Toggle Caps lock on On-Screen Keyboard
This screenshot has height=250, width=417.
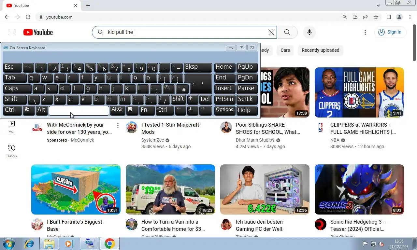click(17, 89)
